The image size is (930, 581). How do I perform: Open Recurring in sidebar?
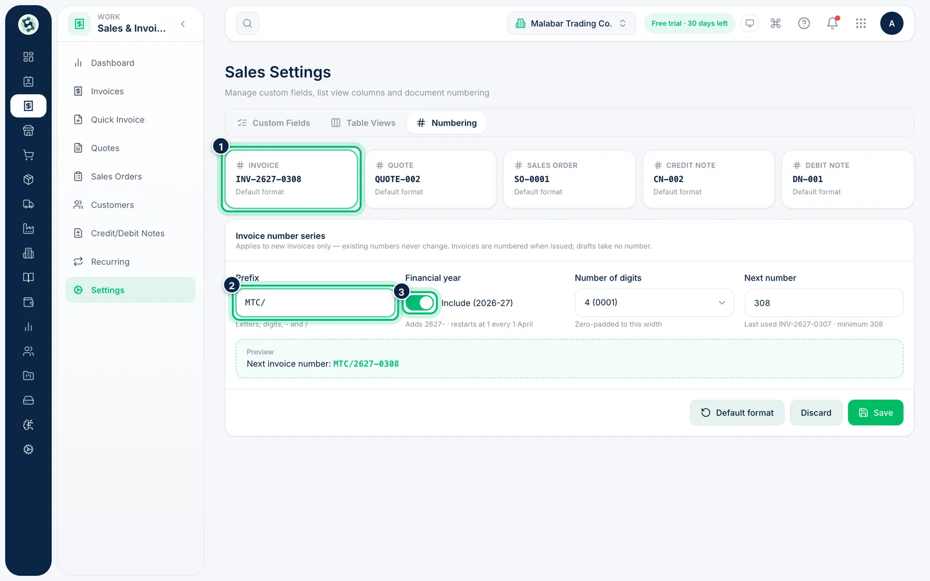click(130, 262)
